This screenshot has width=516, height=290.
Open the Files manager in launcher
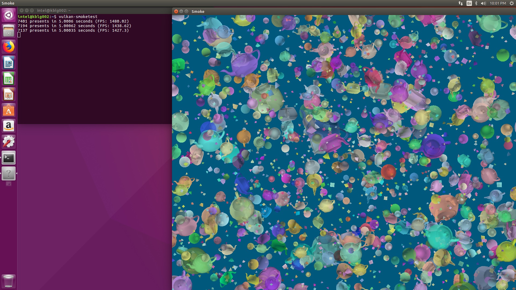pyautogui.click(x=9, y=31)
